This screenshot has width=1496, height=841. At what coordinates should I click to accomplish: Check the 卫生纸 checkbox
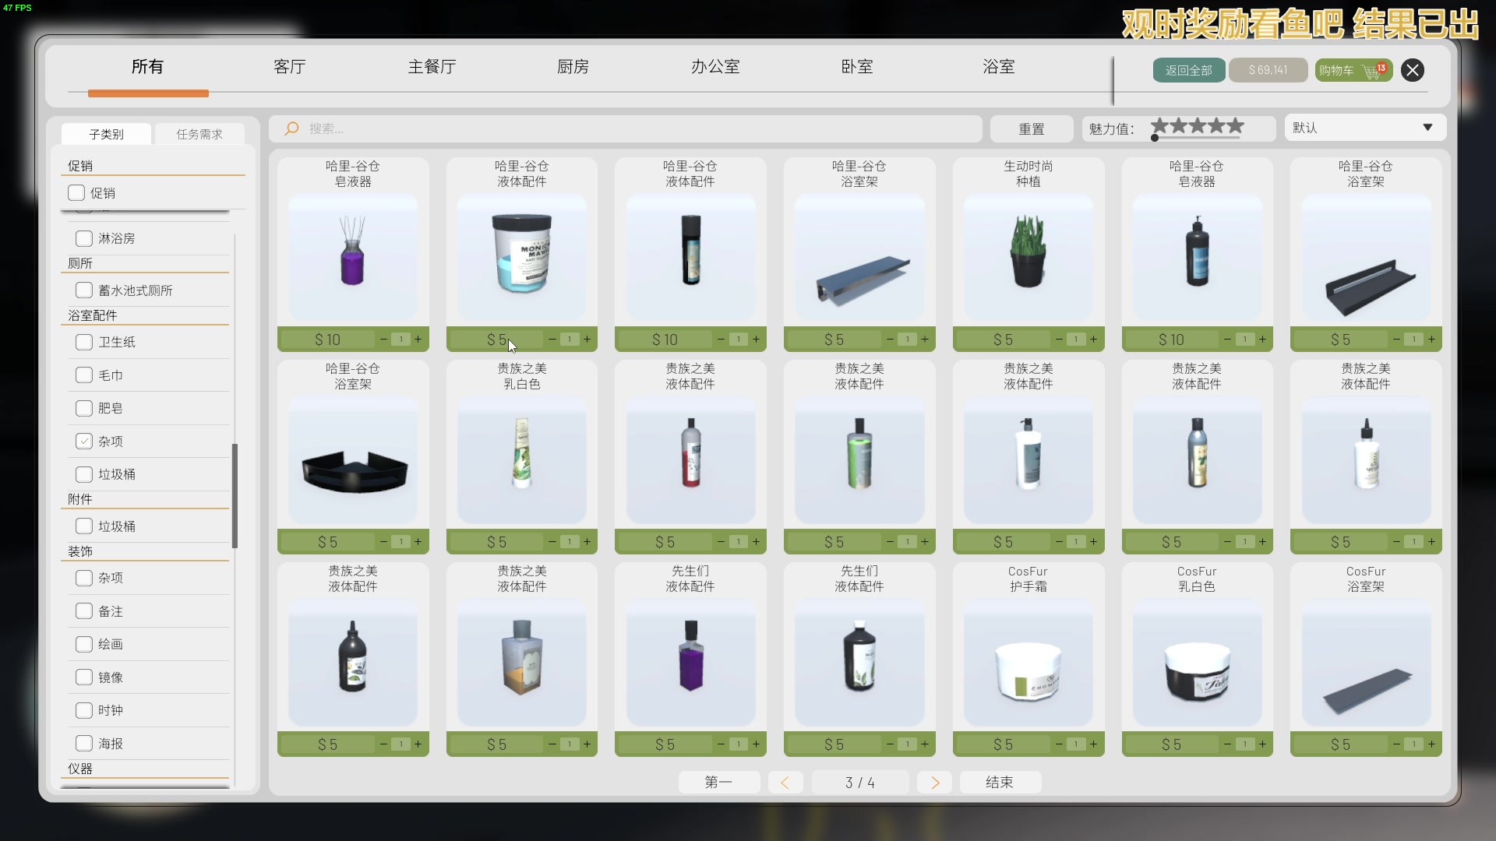[x=84, y=342]
